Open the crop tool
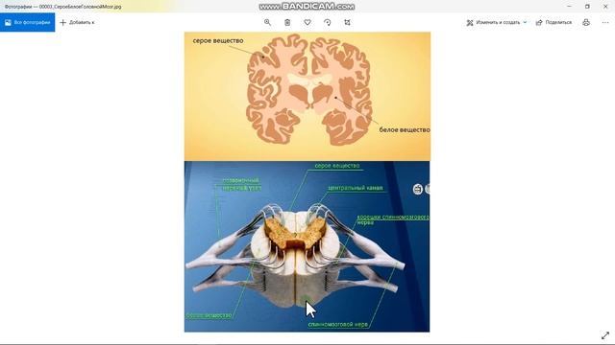Image resolution: width=615 pixels, height=345 pixels. point(348,22)
